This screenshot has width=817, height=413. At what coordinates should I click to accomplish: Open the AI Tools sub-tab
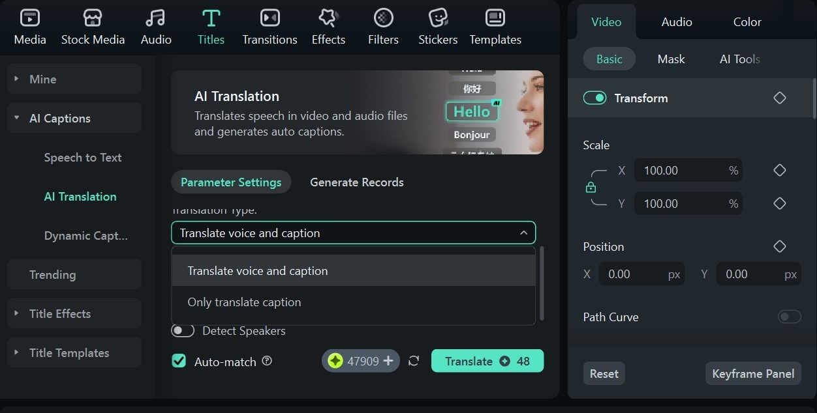(x=740, y=59)
